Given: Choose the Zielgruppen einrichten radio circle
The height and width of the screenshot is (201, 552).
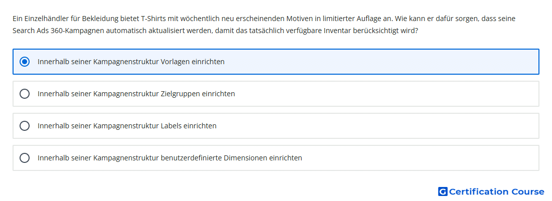Looking at the screenshot, I should coord(24,94).
